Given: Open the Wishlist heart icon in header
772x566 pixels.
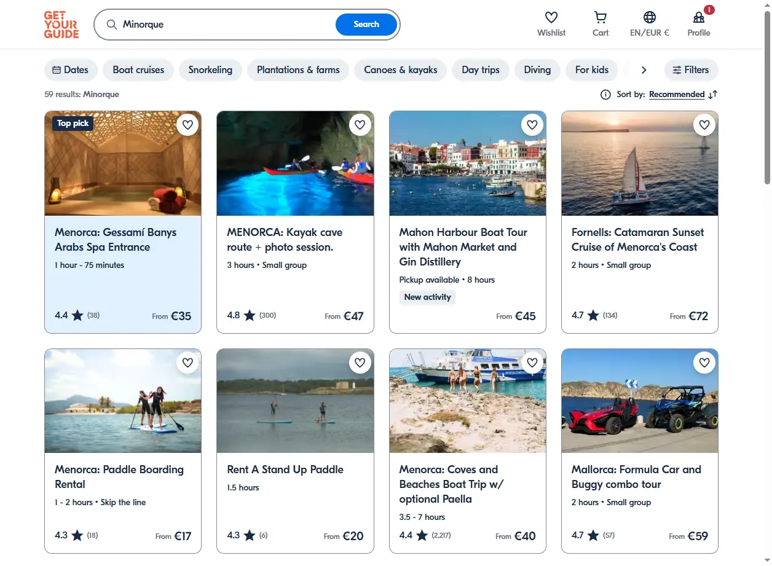Looking at the screenshot, I should click(x=551, y=17).
